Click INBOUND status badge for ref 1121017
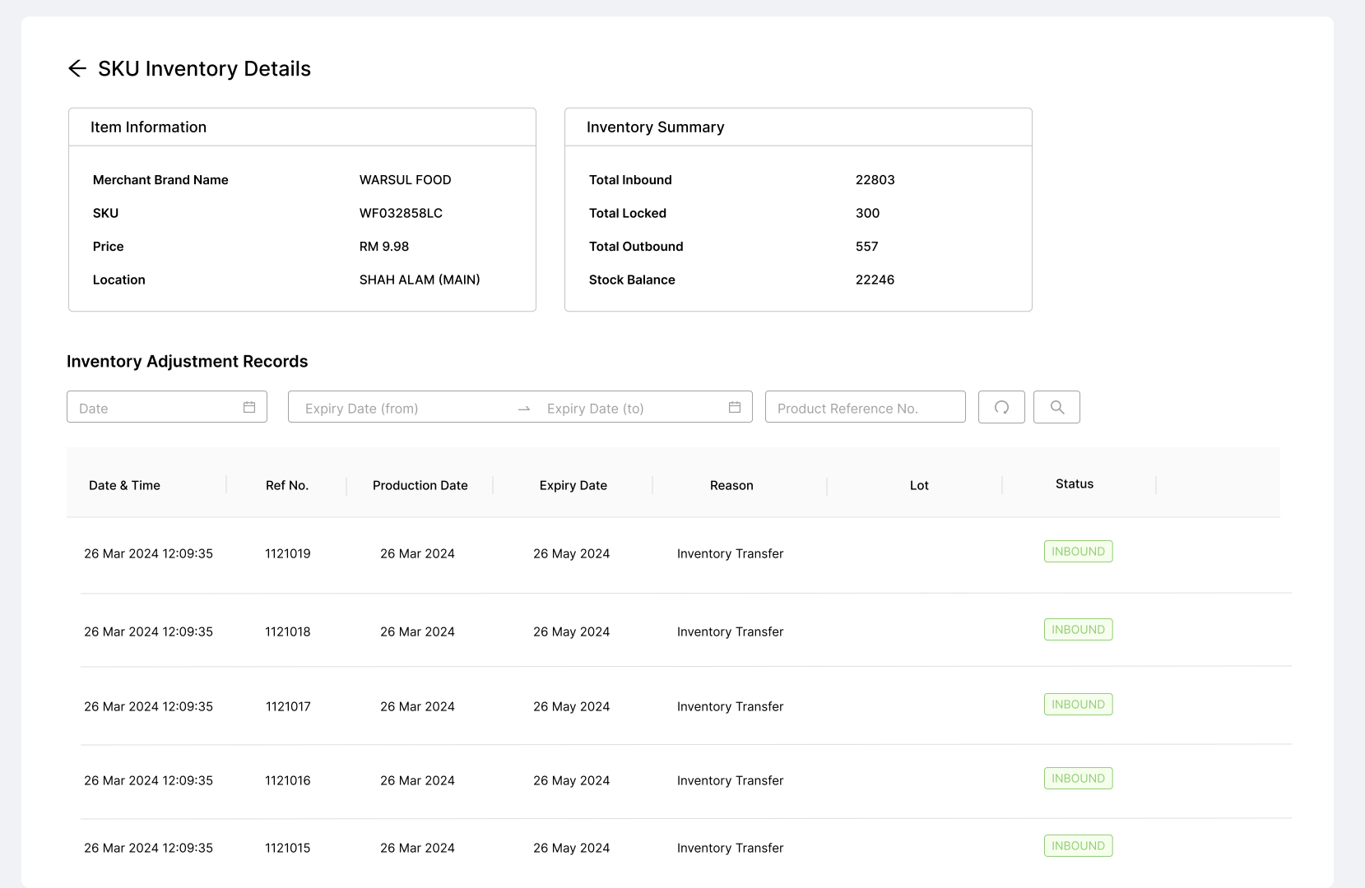This screenshot has width=1365, height=888. (x=1079, y=705)
